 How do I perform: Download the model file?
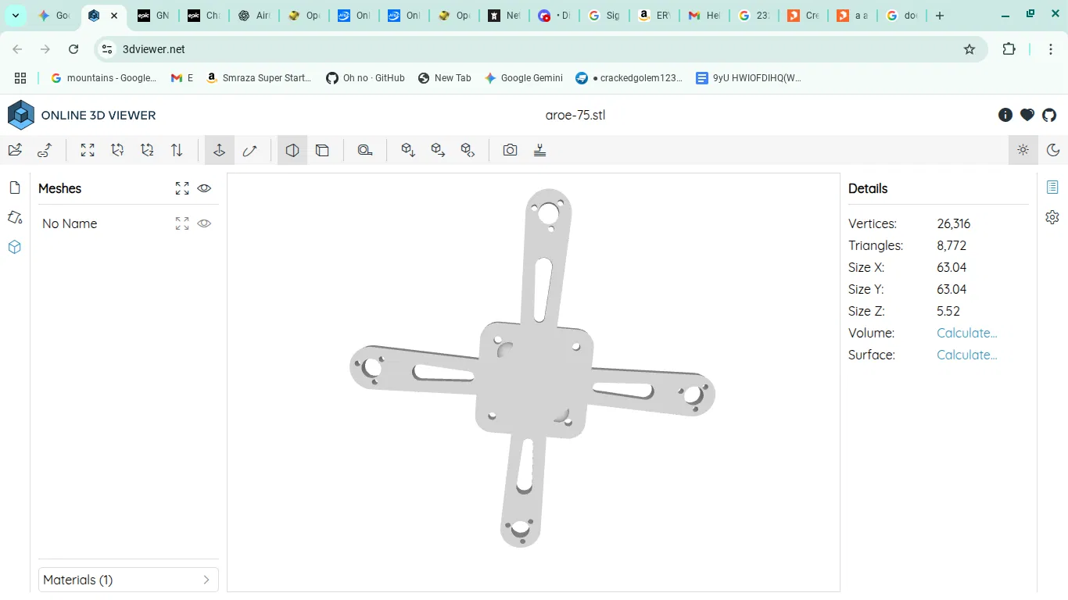(x=408, y=150)
